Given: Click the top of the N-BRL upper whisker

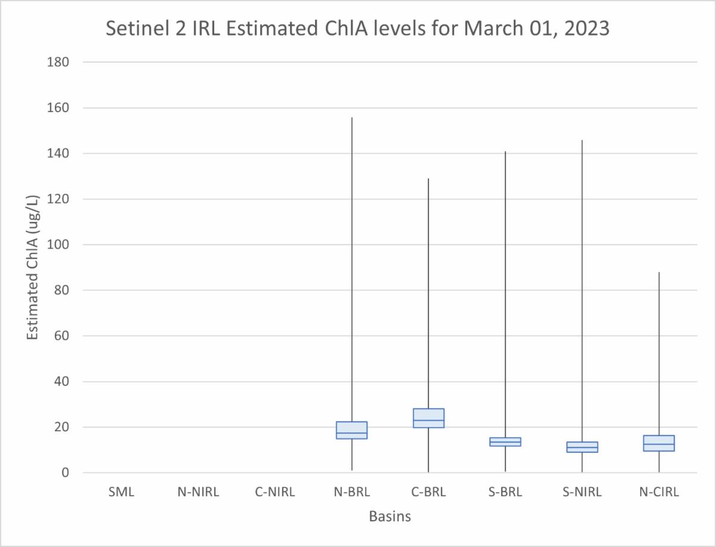Looking at the screenshot, I should click(x=352, y=118).
